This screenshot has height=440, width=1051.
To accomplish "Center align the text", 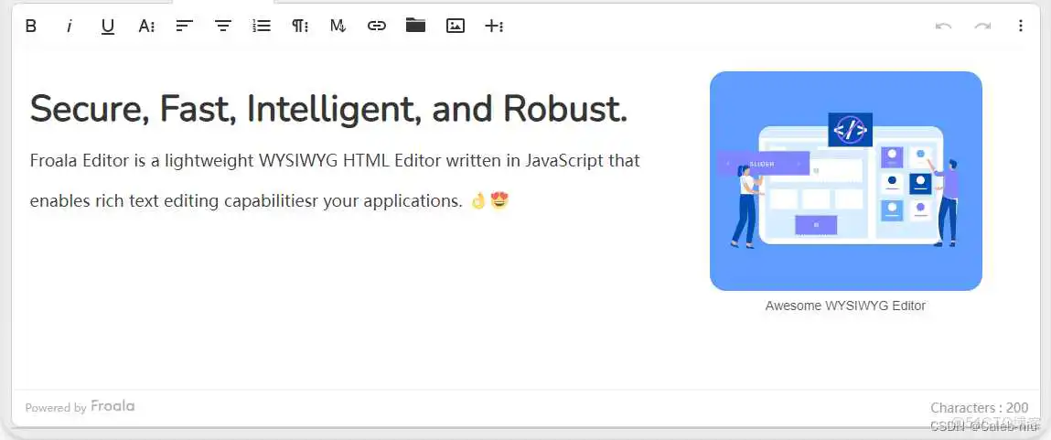I will 223,26.
